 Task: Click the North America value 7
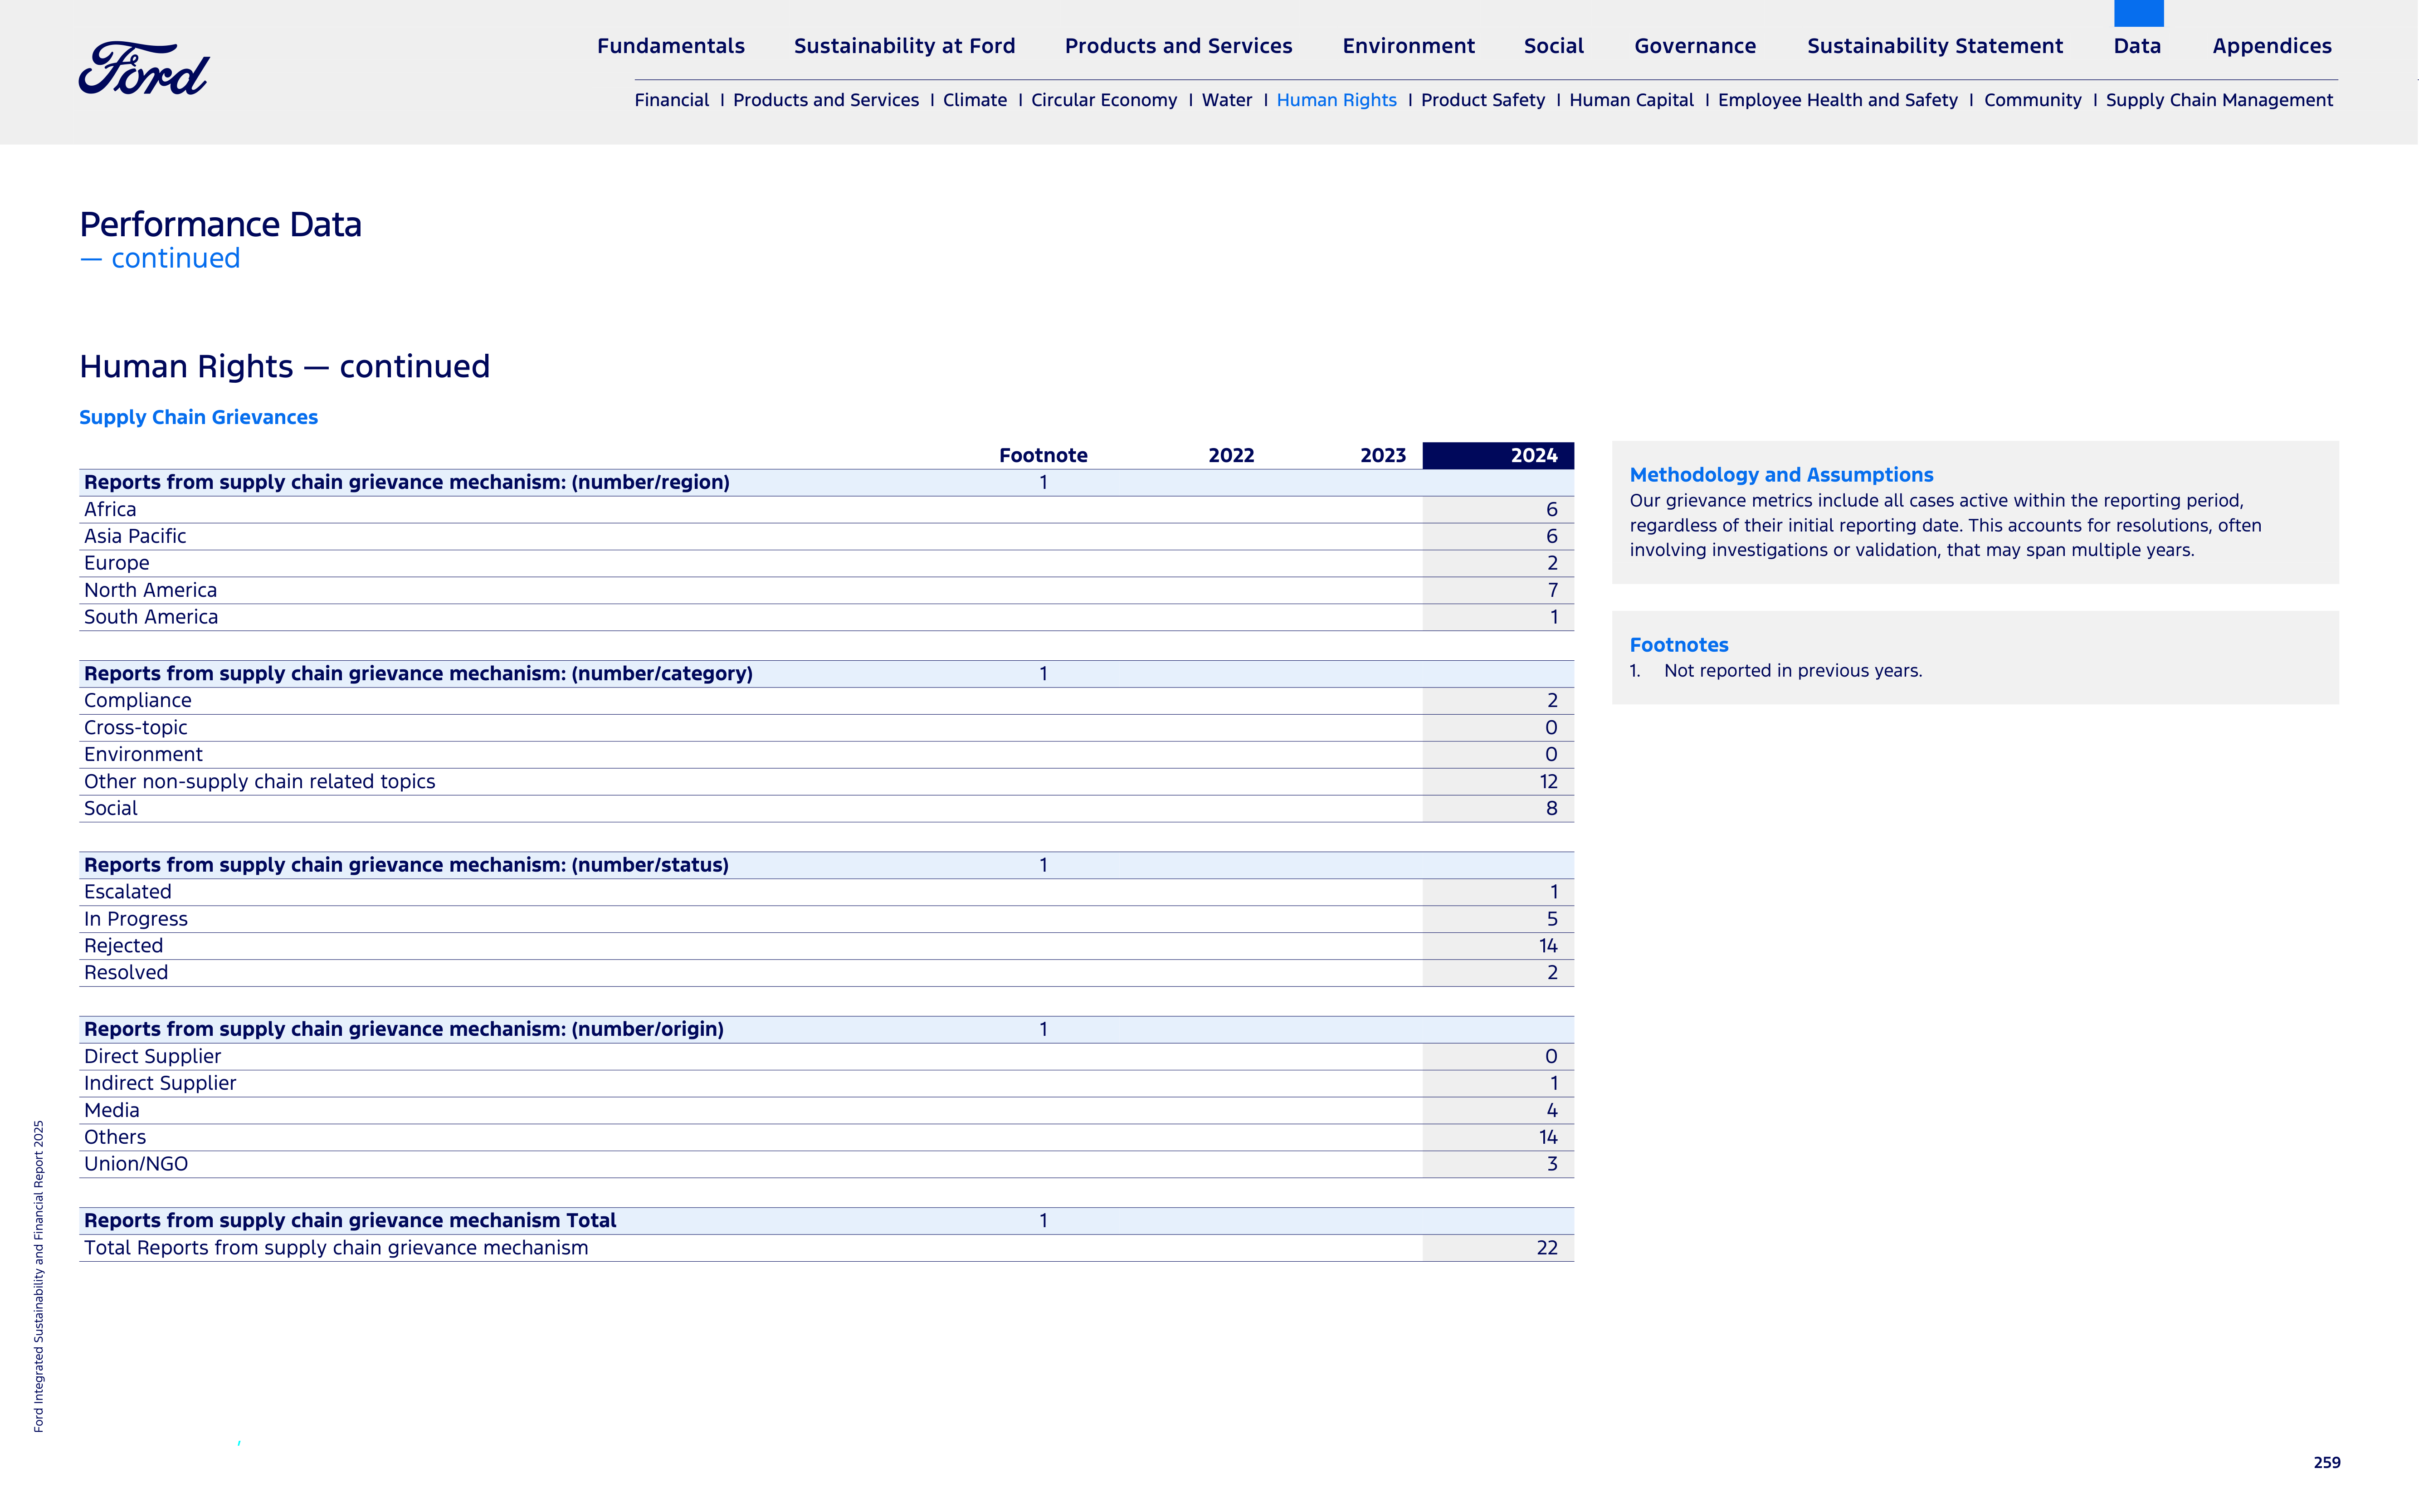point(1552,590)
